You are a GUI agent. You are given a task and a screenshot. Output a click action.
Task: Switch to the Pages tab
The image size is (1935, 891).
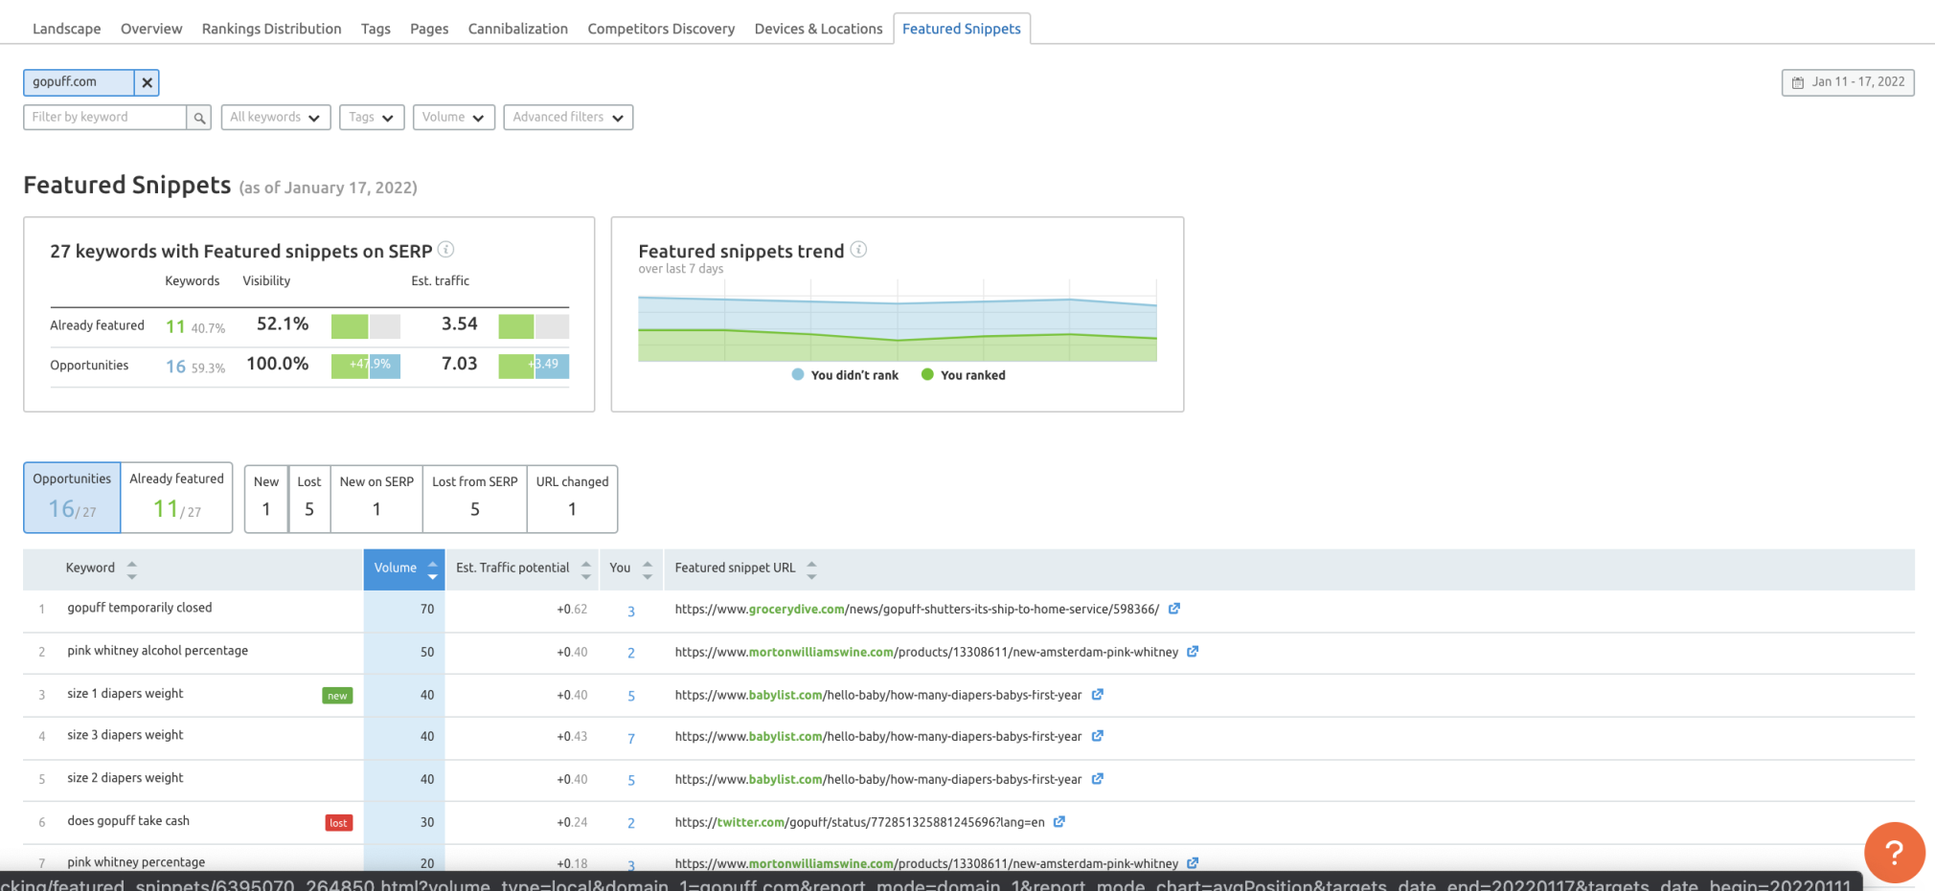429,29
